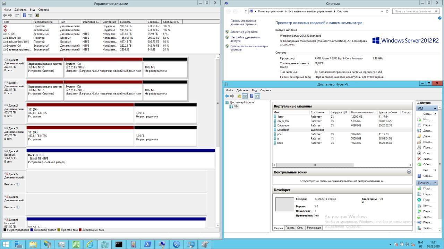Image resolution: width=444 pixels, height=249 pixels.
Task: Go to Панель управления домашняя страница
Action: (x=245, y=23)
